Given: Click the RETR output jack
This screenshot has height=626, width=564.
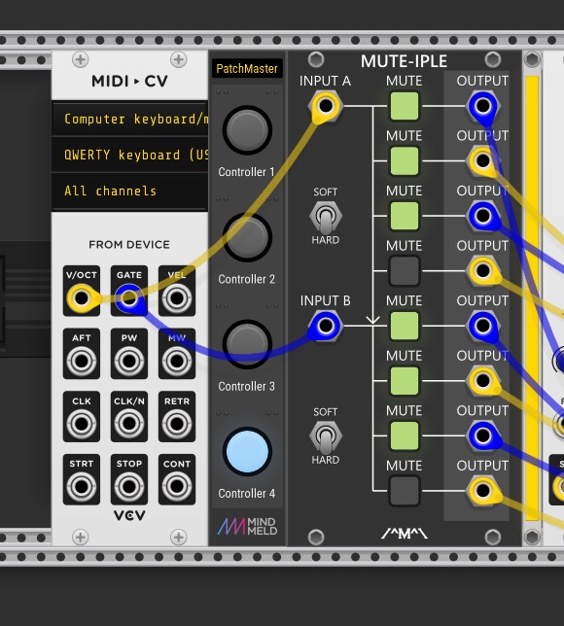Looking at the screenshot, I should (x=177, y=424).
